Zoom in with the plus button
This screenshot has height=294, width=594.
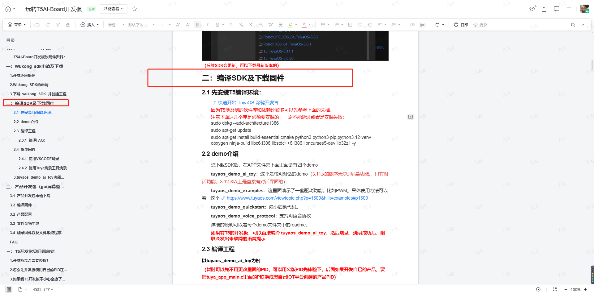585,289
